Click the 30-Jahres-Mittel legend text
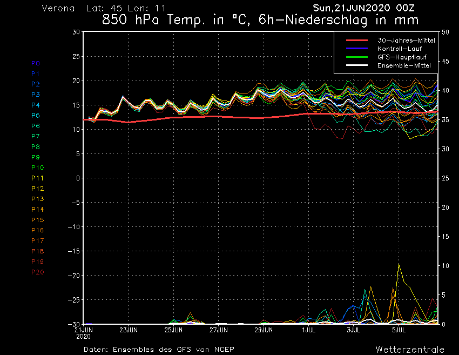459x355 pixels. click(x=406, y=41)
